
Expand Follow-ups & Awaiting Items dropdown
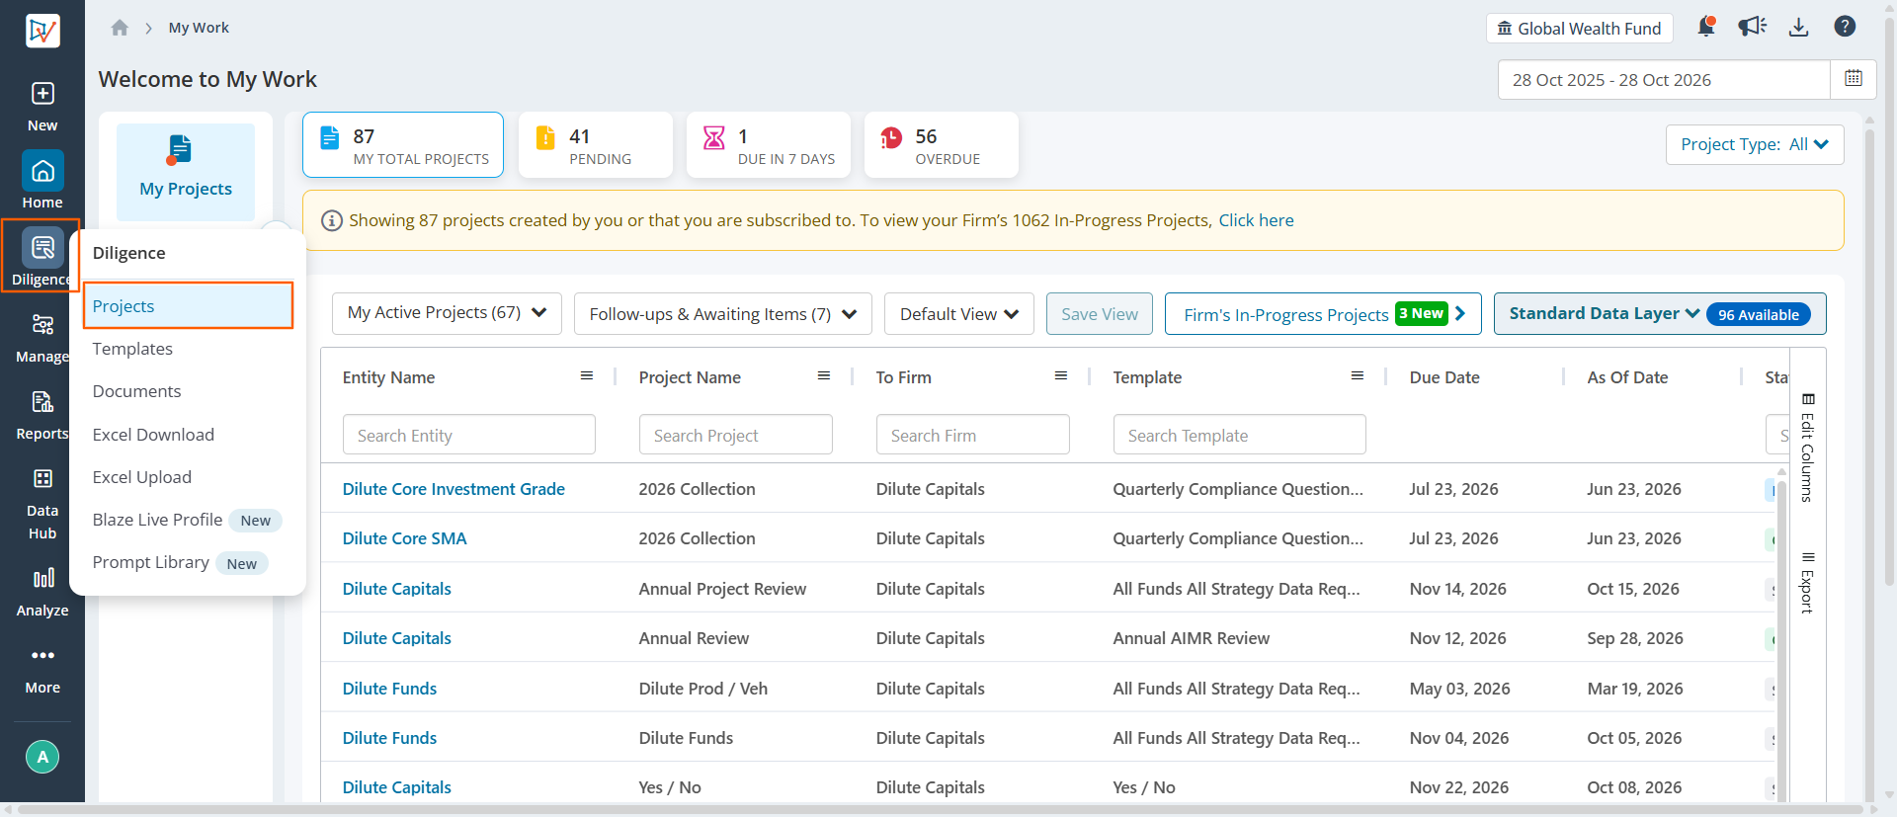722,314
